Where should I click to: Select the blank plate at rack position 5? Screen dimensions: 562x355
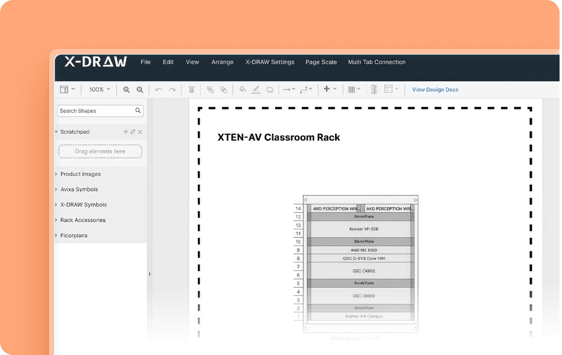pyautogui.click(x=361, y=283)
